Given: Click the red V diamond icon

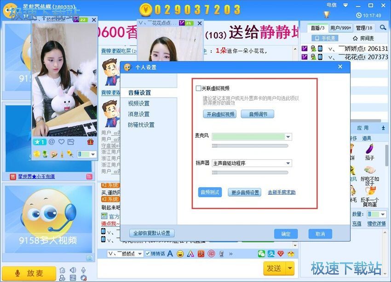Looking at the screenshot, I should [x=281, y=254].
